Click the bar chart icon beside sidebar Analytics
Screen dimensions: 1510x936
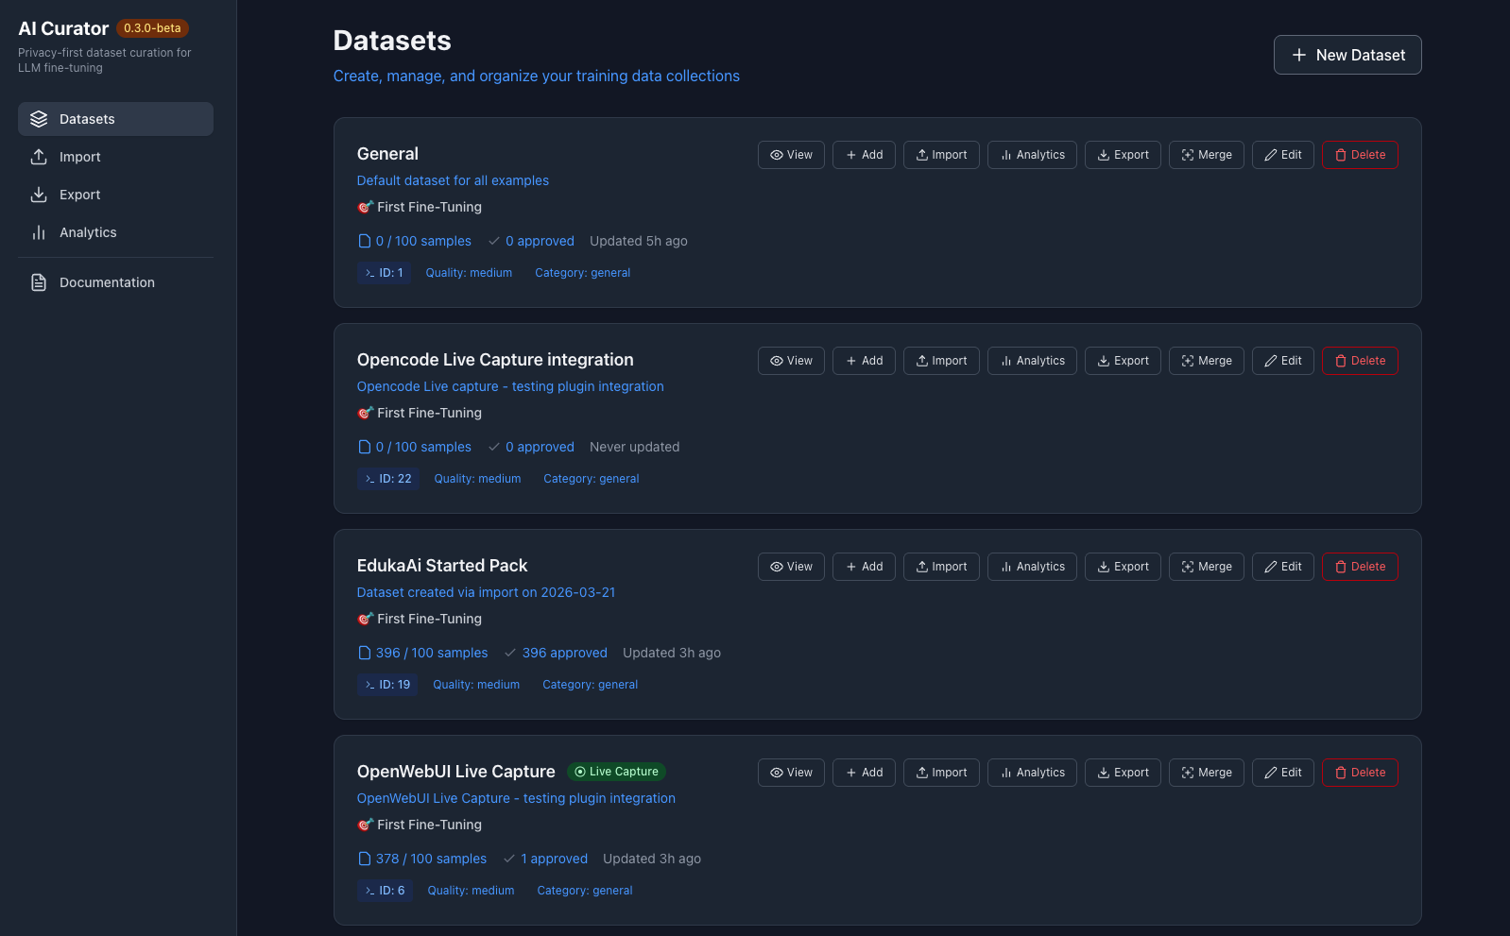pos(39,232)
